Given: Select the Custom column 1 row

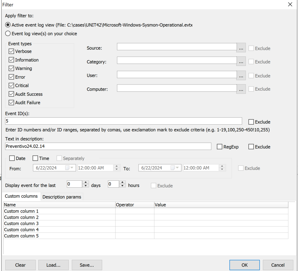Looking at the screenshot, I should point(146,211).
